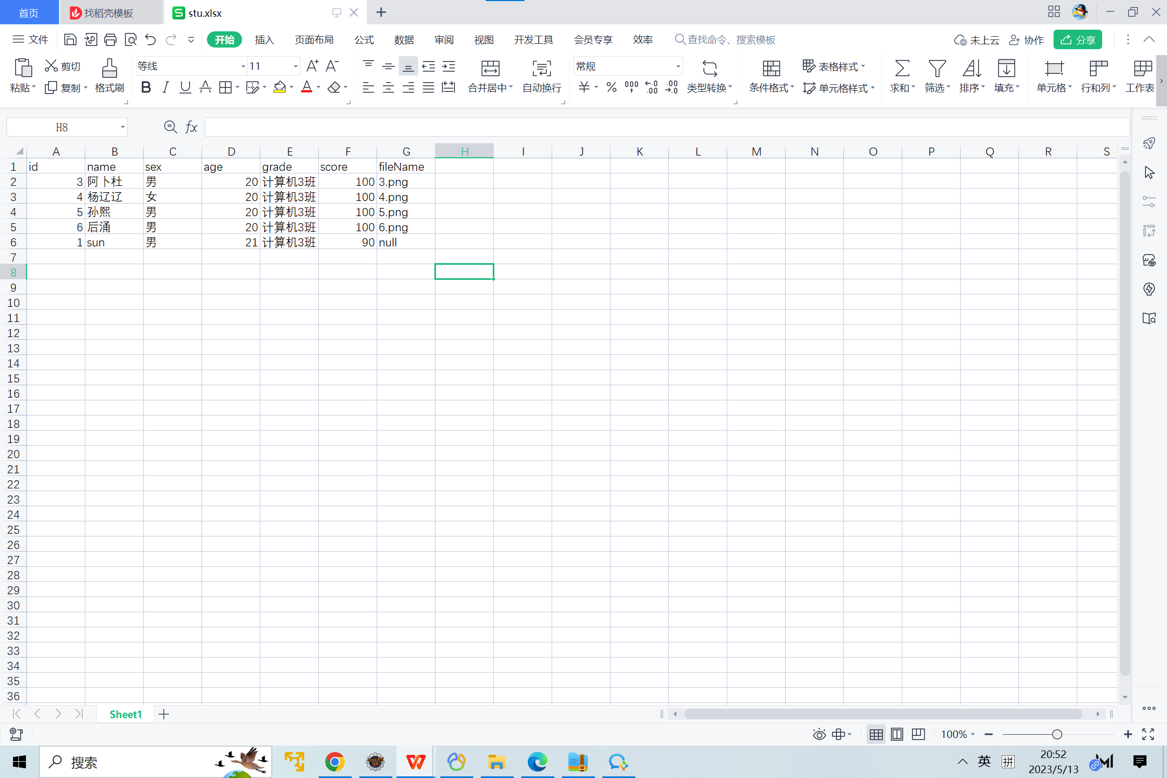Toggle Bold formatting
This screenshot has height=778, width=1167.
[146, 87]
